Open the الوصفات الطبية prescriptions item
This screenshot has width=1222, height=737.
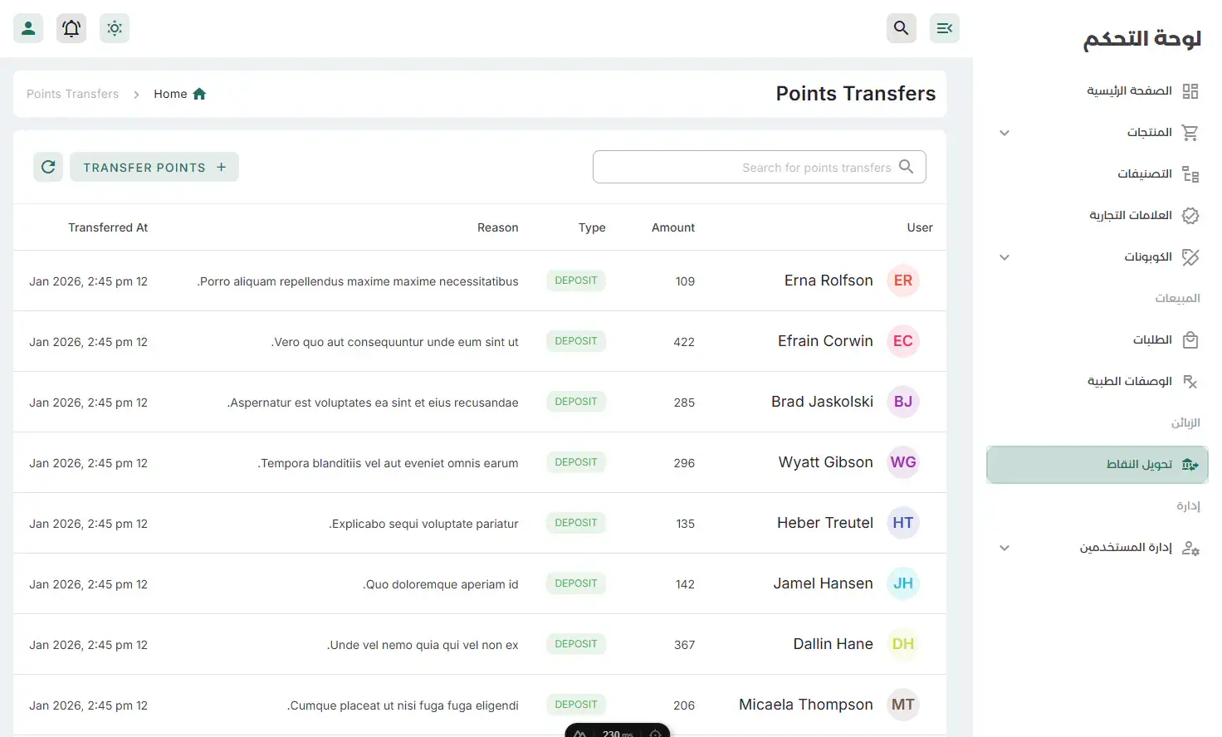(1097, 381)
